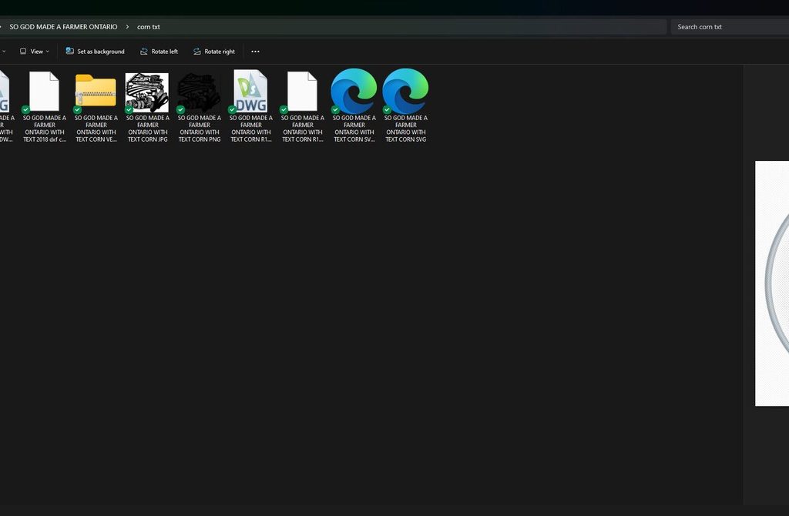This screenshot has width=789, height=516.
Task: Expand chevron after SO GOD MADE A FARMER ONTARIO
Action: point(127,27)
